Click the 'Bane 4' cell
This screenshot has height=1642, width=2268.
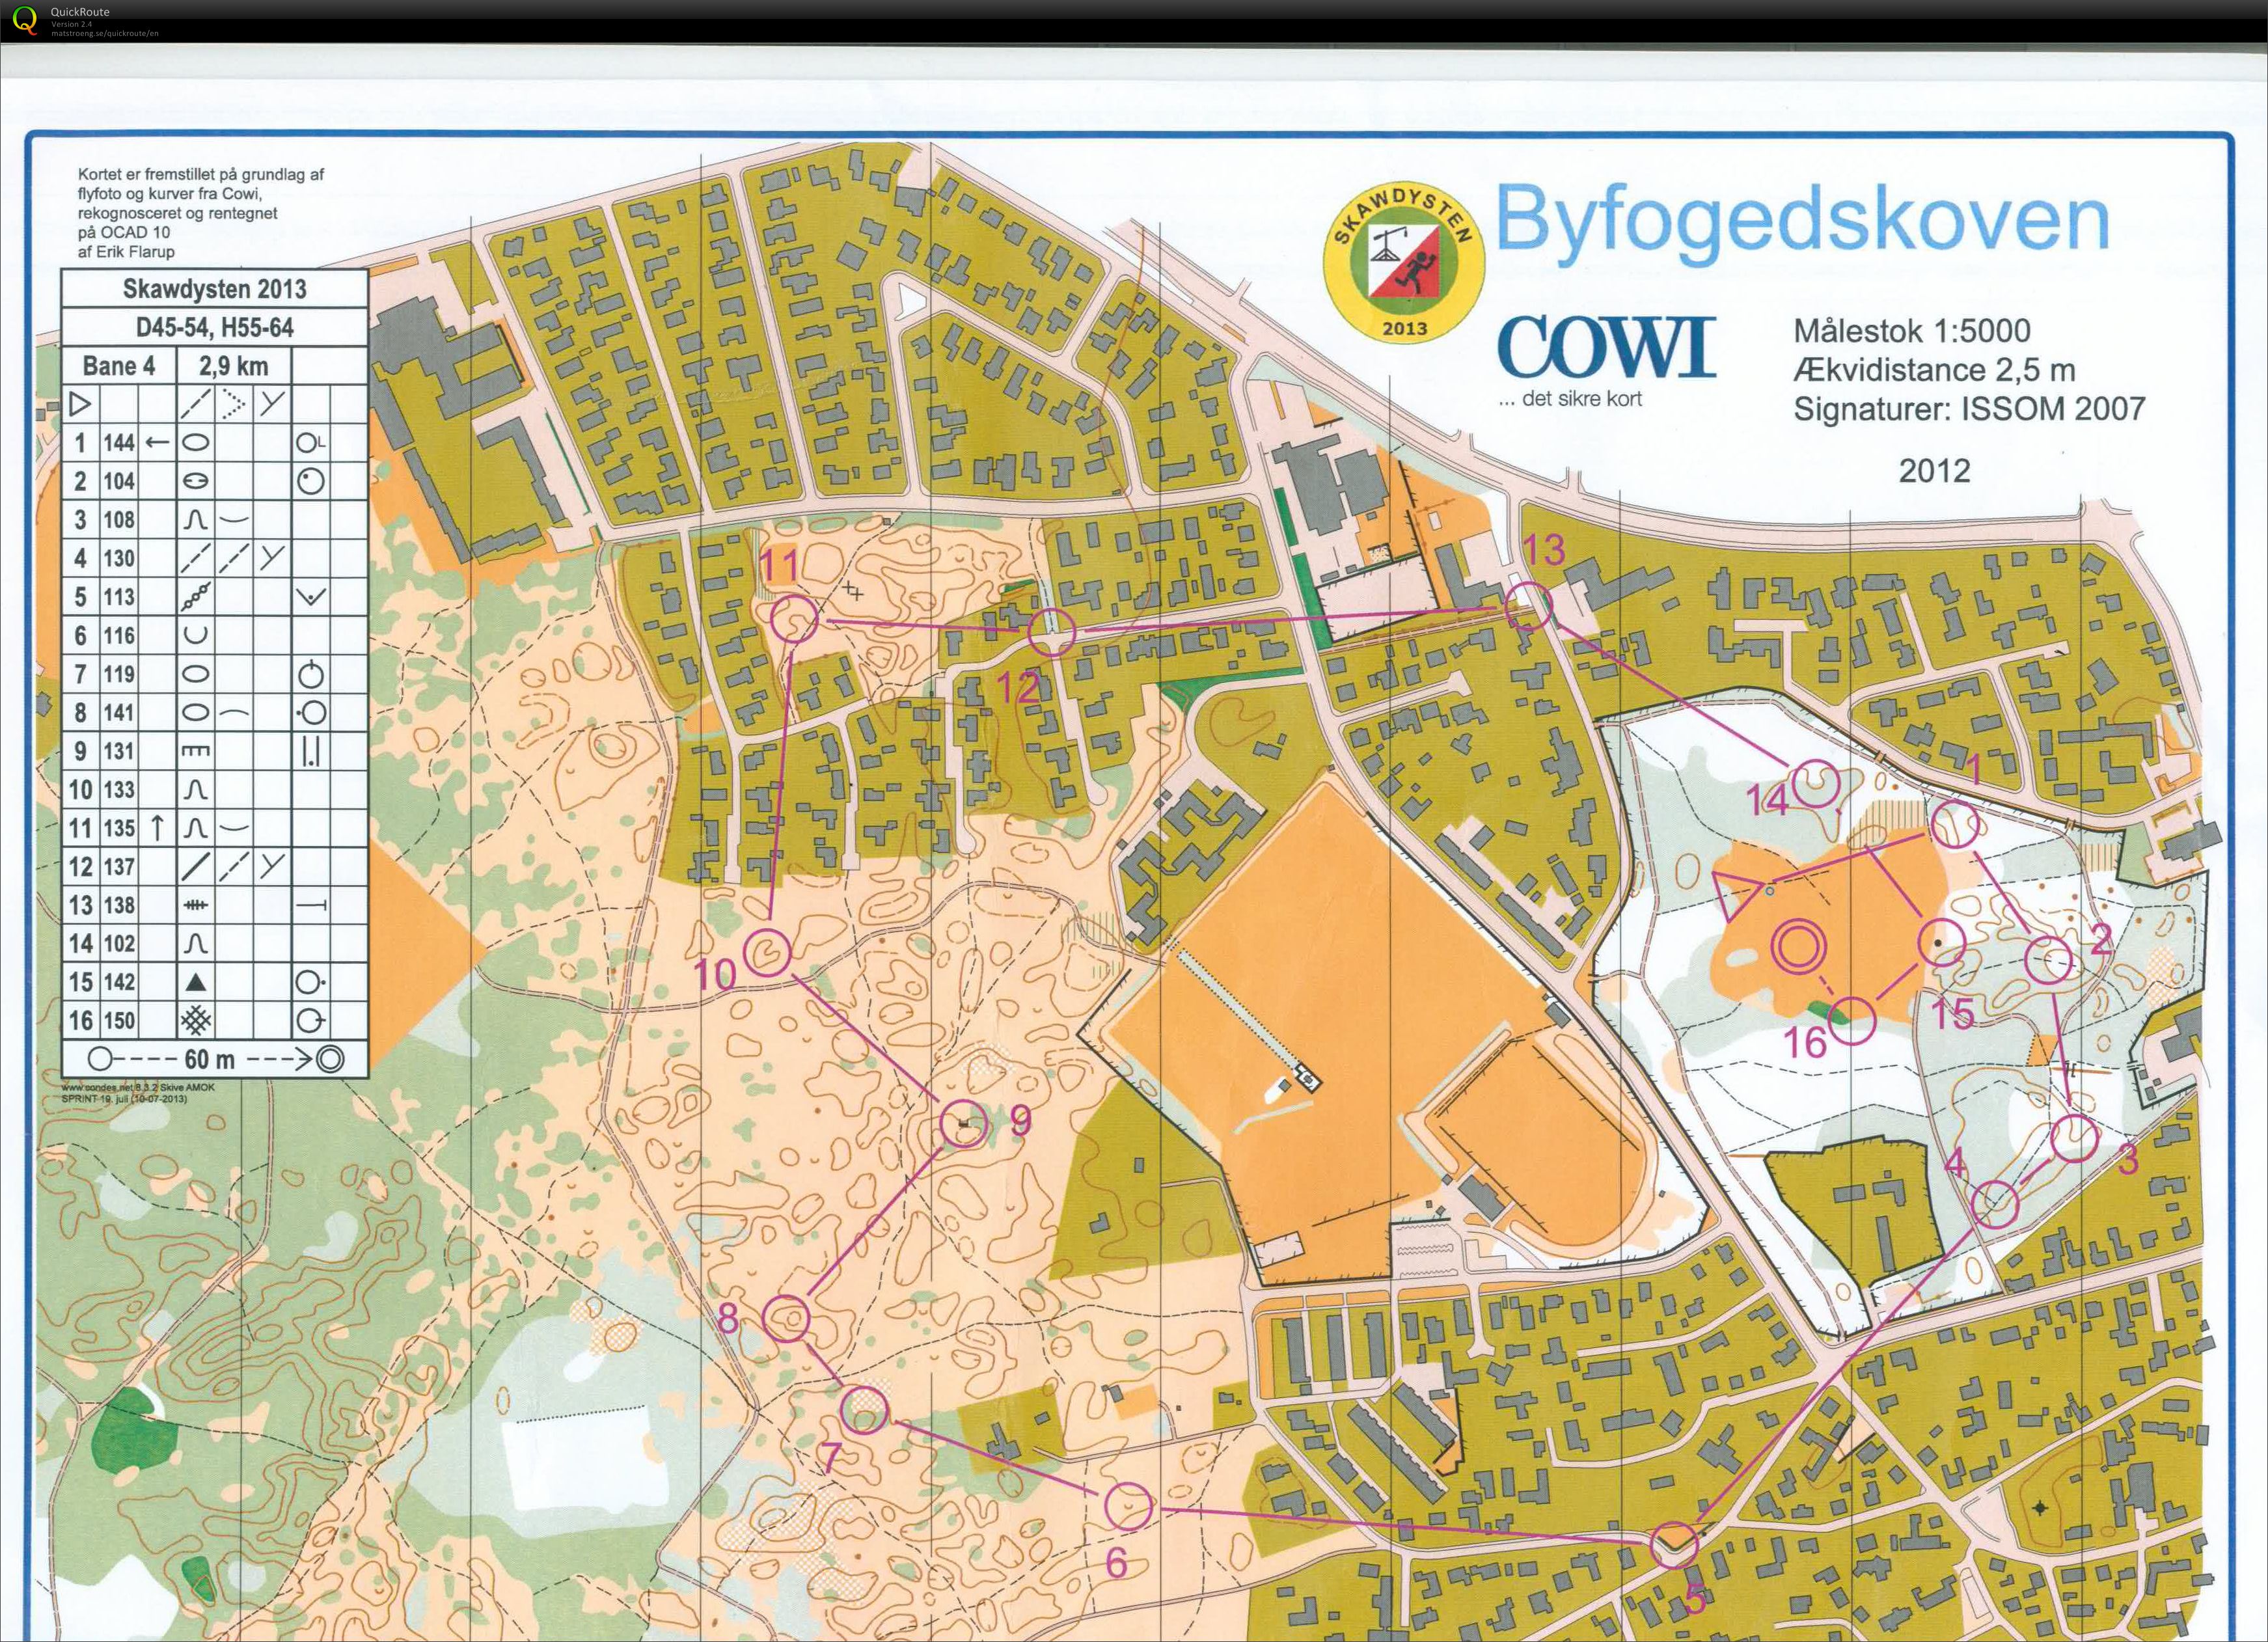pos(119,366)
